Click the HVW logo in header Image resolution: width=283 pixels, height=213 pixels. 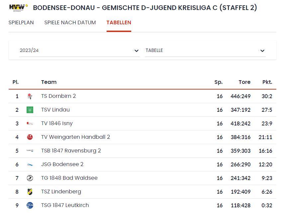click(x=18, y=8)
